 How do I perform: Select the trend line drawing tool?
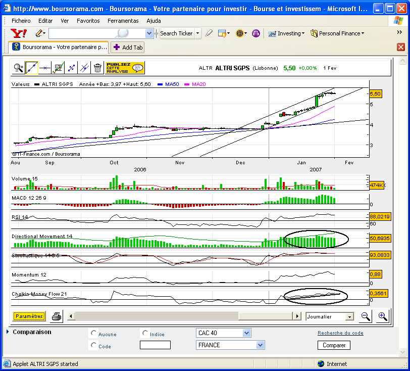click(32, 68)
